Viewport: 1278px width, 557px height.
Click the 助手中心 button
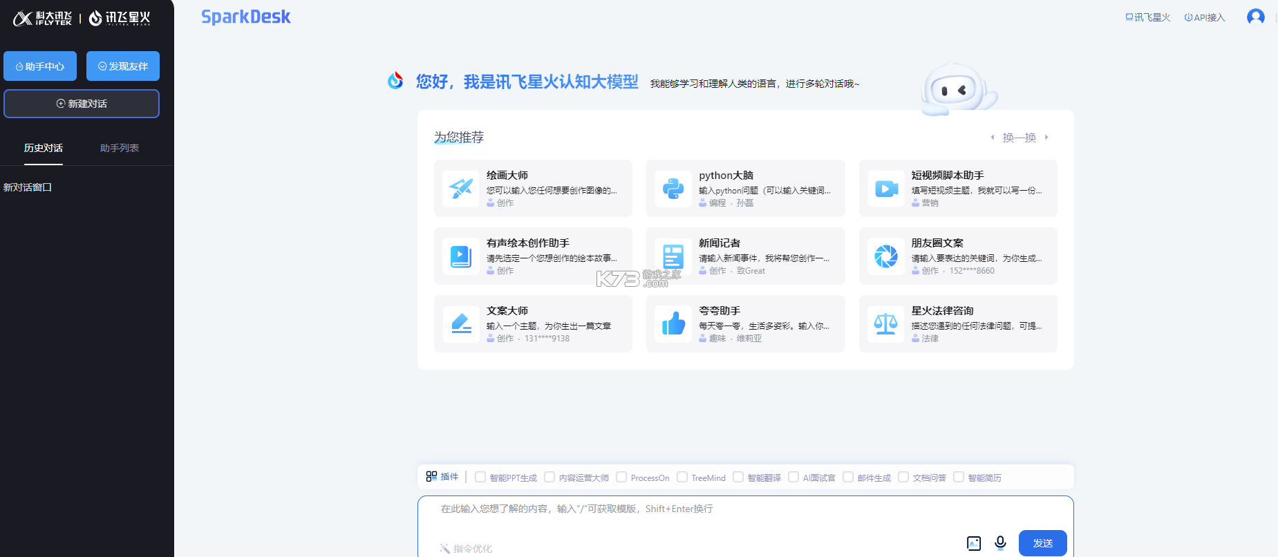(40, 66)
